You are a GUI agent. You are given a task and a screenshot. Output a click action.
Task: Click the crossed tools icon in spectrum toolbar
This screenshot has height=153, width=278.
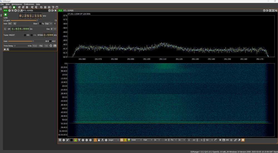pyautogui.click(x=67, y=140)
